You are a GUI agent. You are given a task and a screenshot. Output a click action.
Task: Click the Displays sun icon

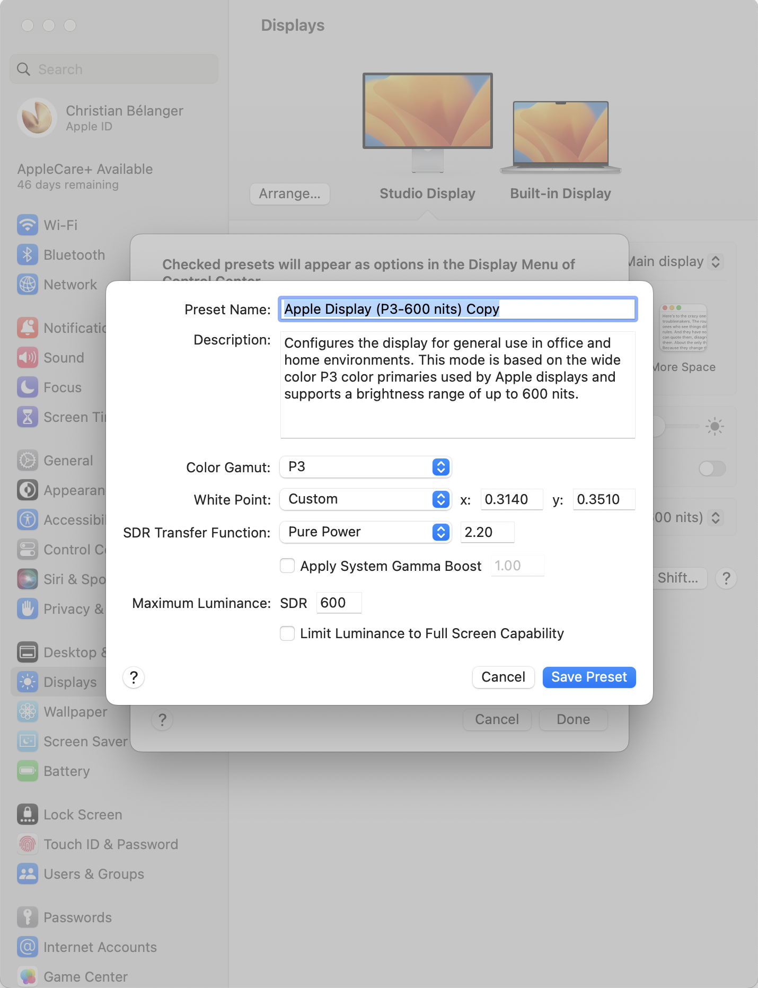click(28, 682)
